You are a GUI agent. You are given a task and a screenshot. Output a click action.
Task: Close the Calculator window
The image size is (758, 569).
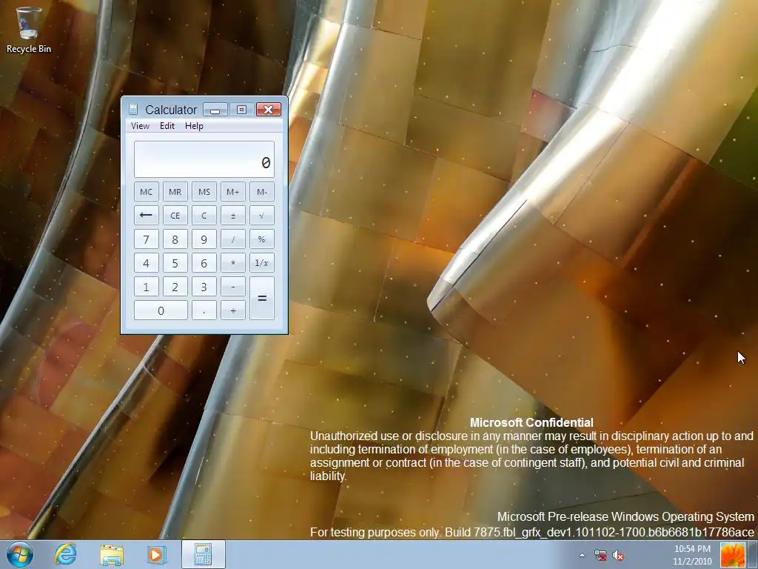[268, 110]
